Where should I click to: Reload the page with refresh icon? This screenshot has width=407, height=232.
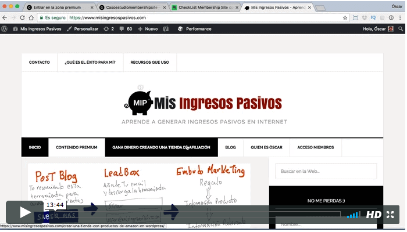[x=22, y=17]
